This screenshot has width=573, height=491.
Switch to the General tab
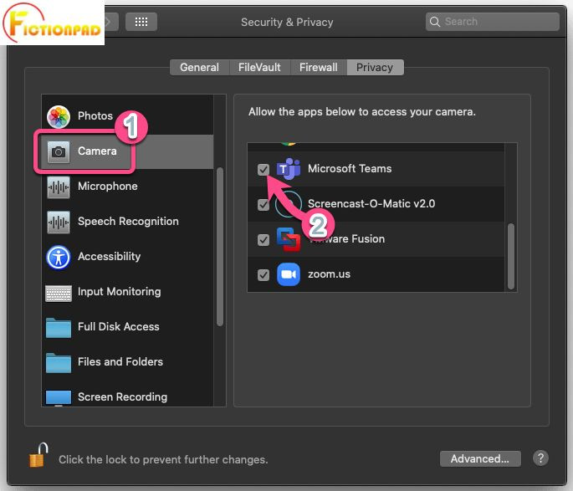click(200, 68)
